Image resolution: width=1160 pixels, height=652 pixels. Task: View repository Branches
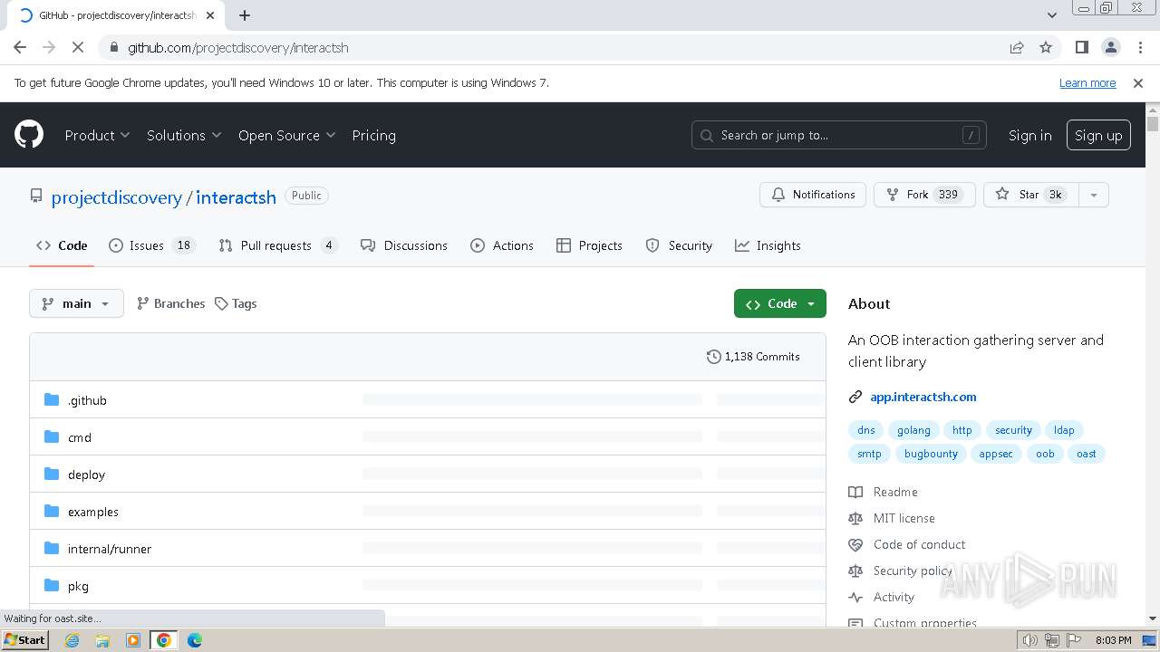(170, 303)
